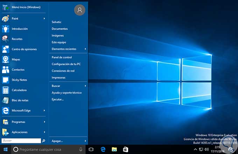Screen dimensions: 238x154
Task: Open the Calculadora icon
Action: (x=6, y=90)
